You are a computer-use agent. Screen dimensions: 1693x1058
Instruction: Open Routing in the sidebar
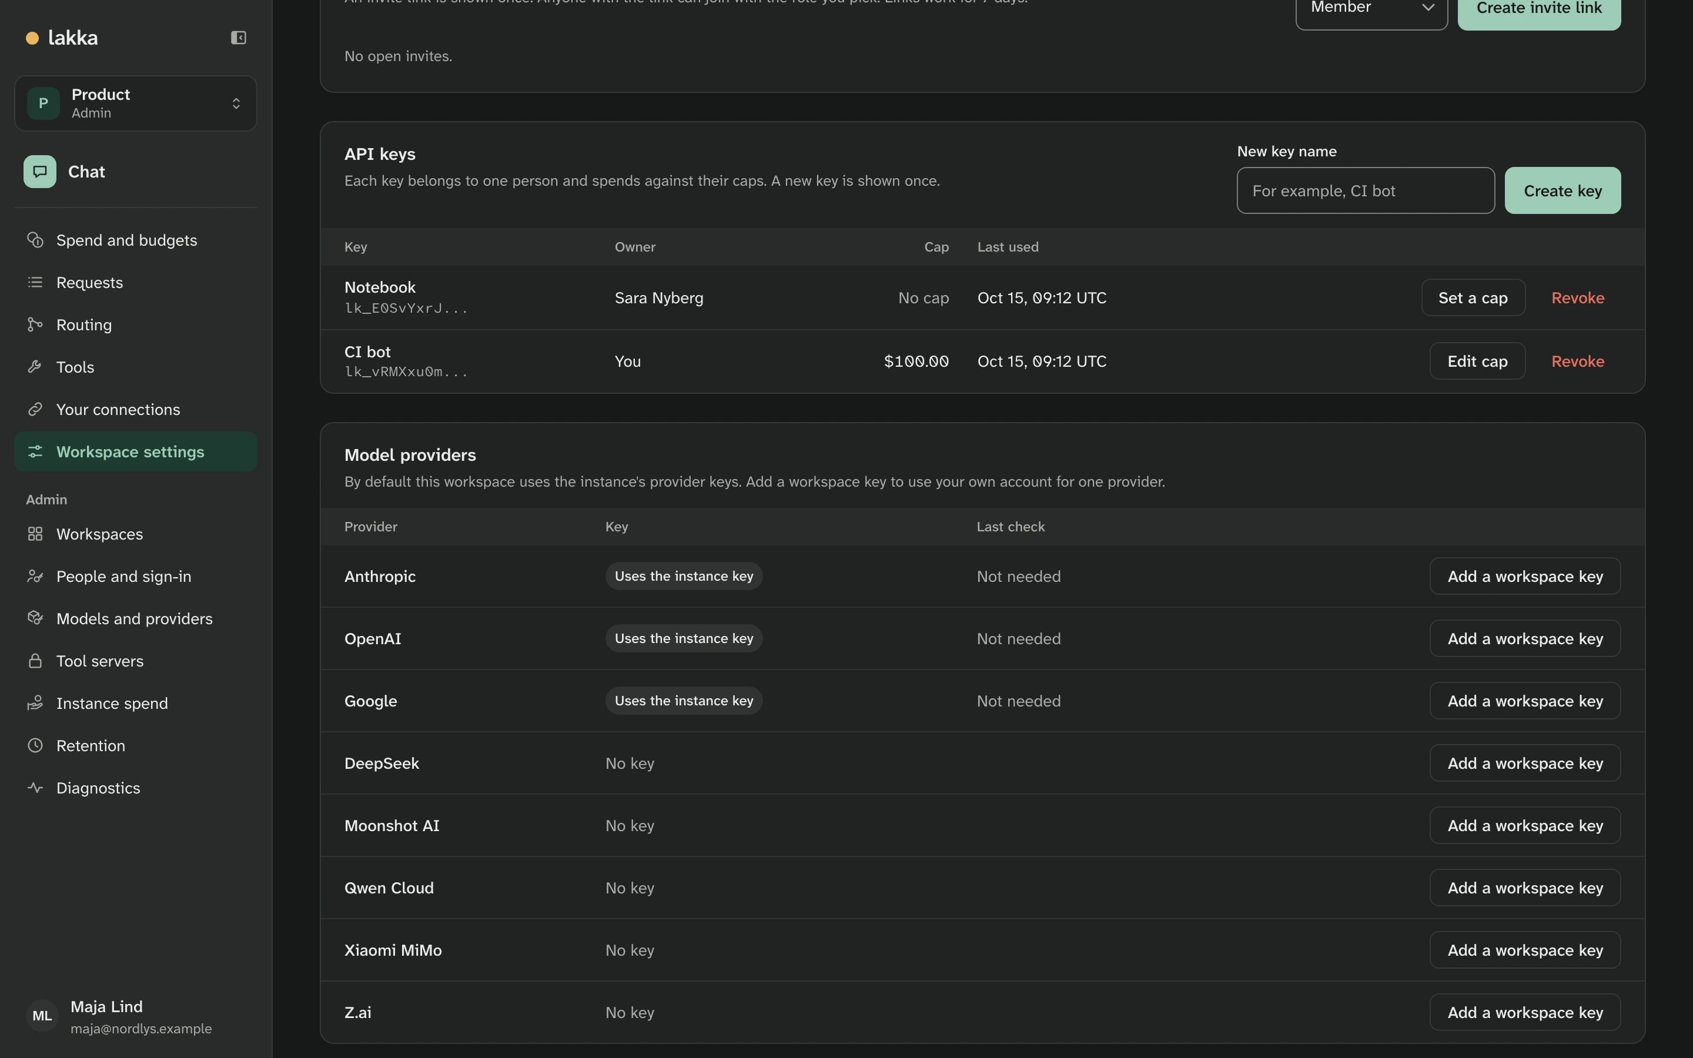coord(136,324)
